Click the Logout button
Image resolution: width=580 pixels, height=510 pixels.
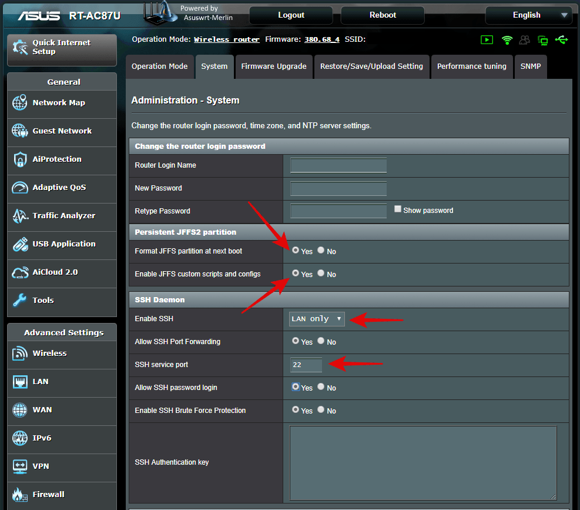pos(291,15)
